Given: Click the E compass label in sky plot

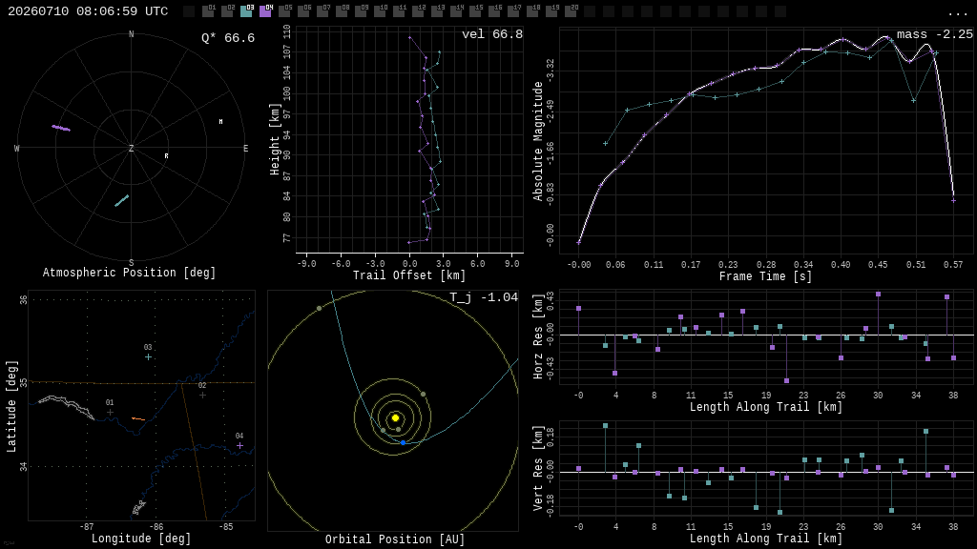Looking at the screenshot, I should (245, 148).
